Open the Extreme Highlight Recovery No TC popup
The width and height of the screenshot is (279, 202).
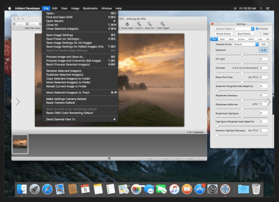[x=253, y=131]
